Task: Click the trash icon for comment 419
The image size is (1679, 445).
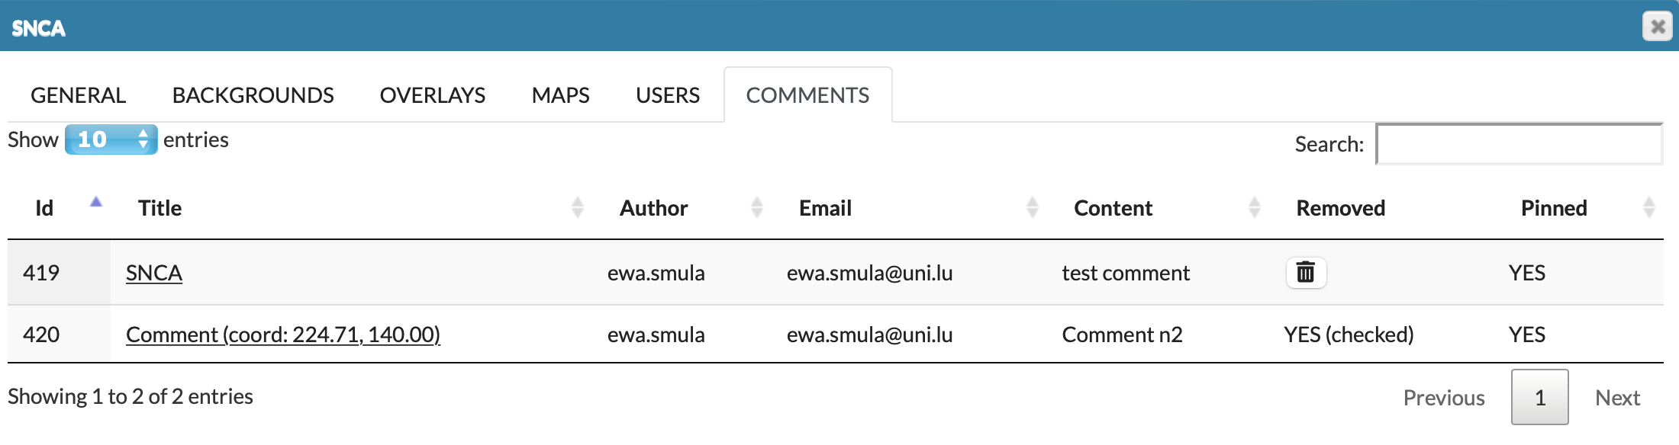Action: click(x=1306, y=273)
